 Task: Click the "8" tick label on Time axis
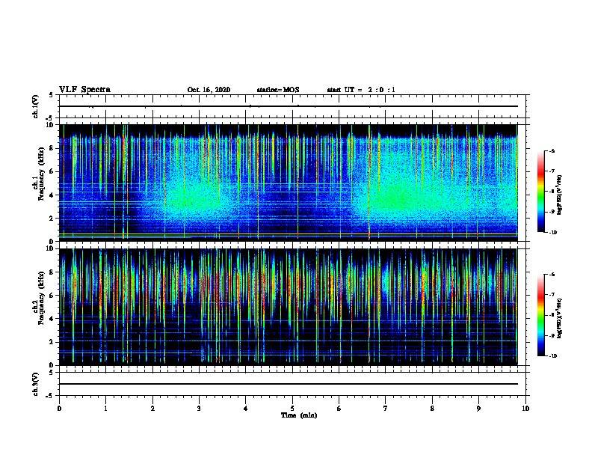click(x=432, y=409)
